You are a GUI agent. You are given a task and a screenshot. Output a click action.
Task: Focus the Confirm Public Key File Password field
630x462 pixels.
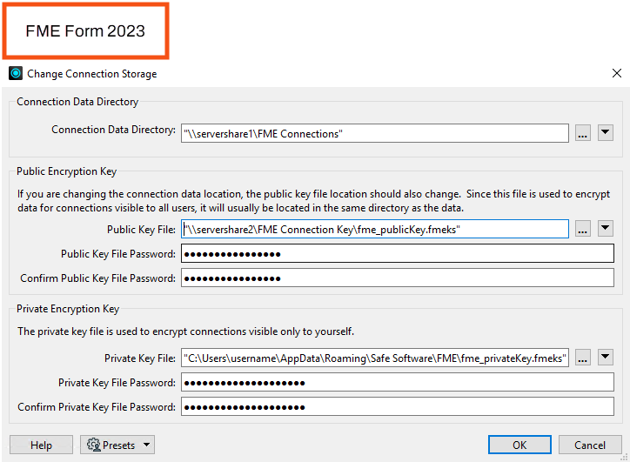(x=397, y=278)
